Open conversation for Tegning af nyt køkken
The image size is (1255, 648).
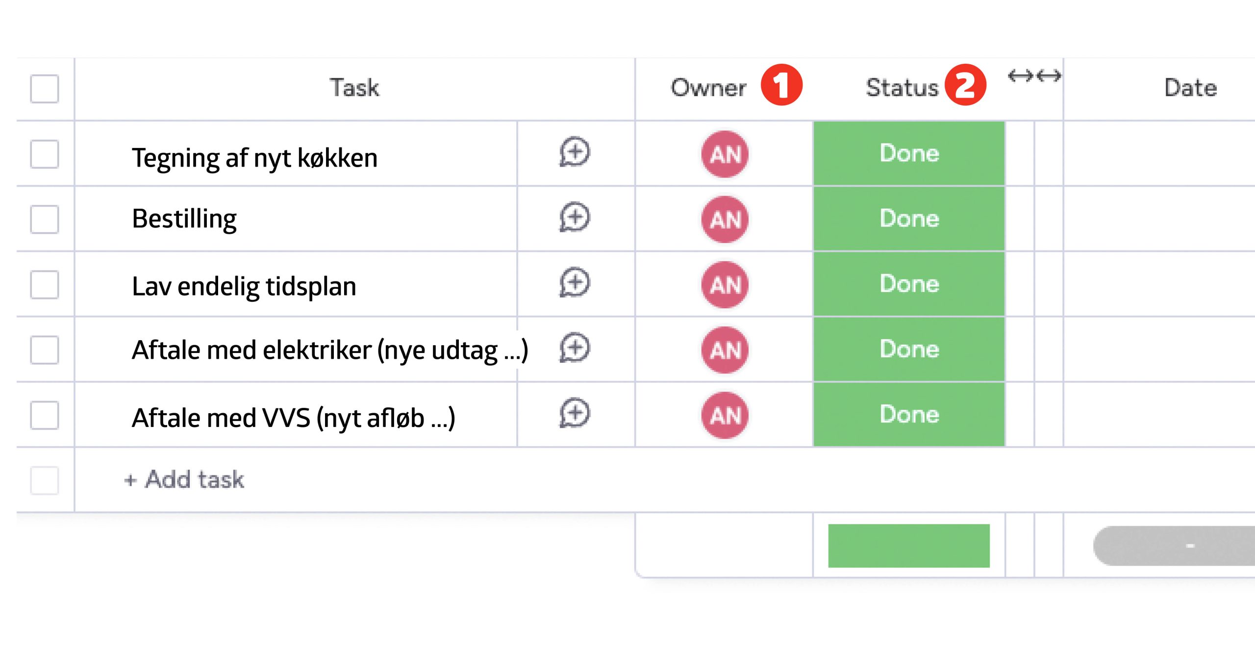click(x=575, y=152)
